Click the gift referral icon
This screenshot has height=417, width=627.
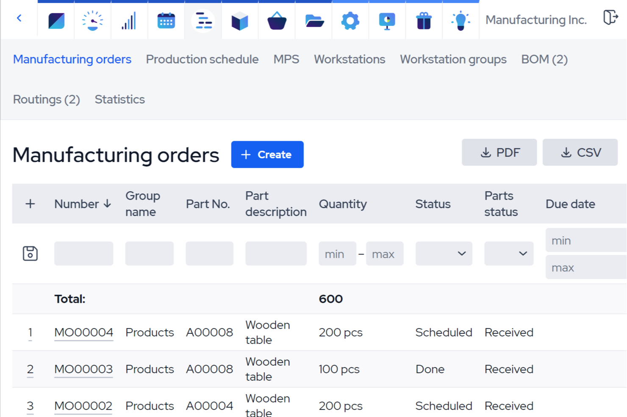click(424, 20)
